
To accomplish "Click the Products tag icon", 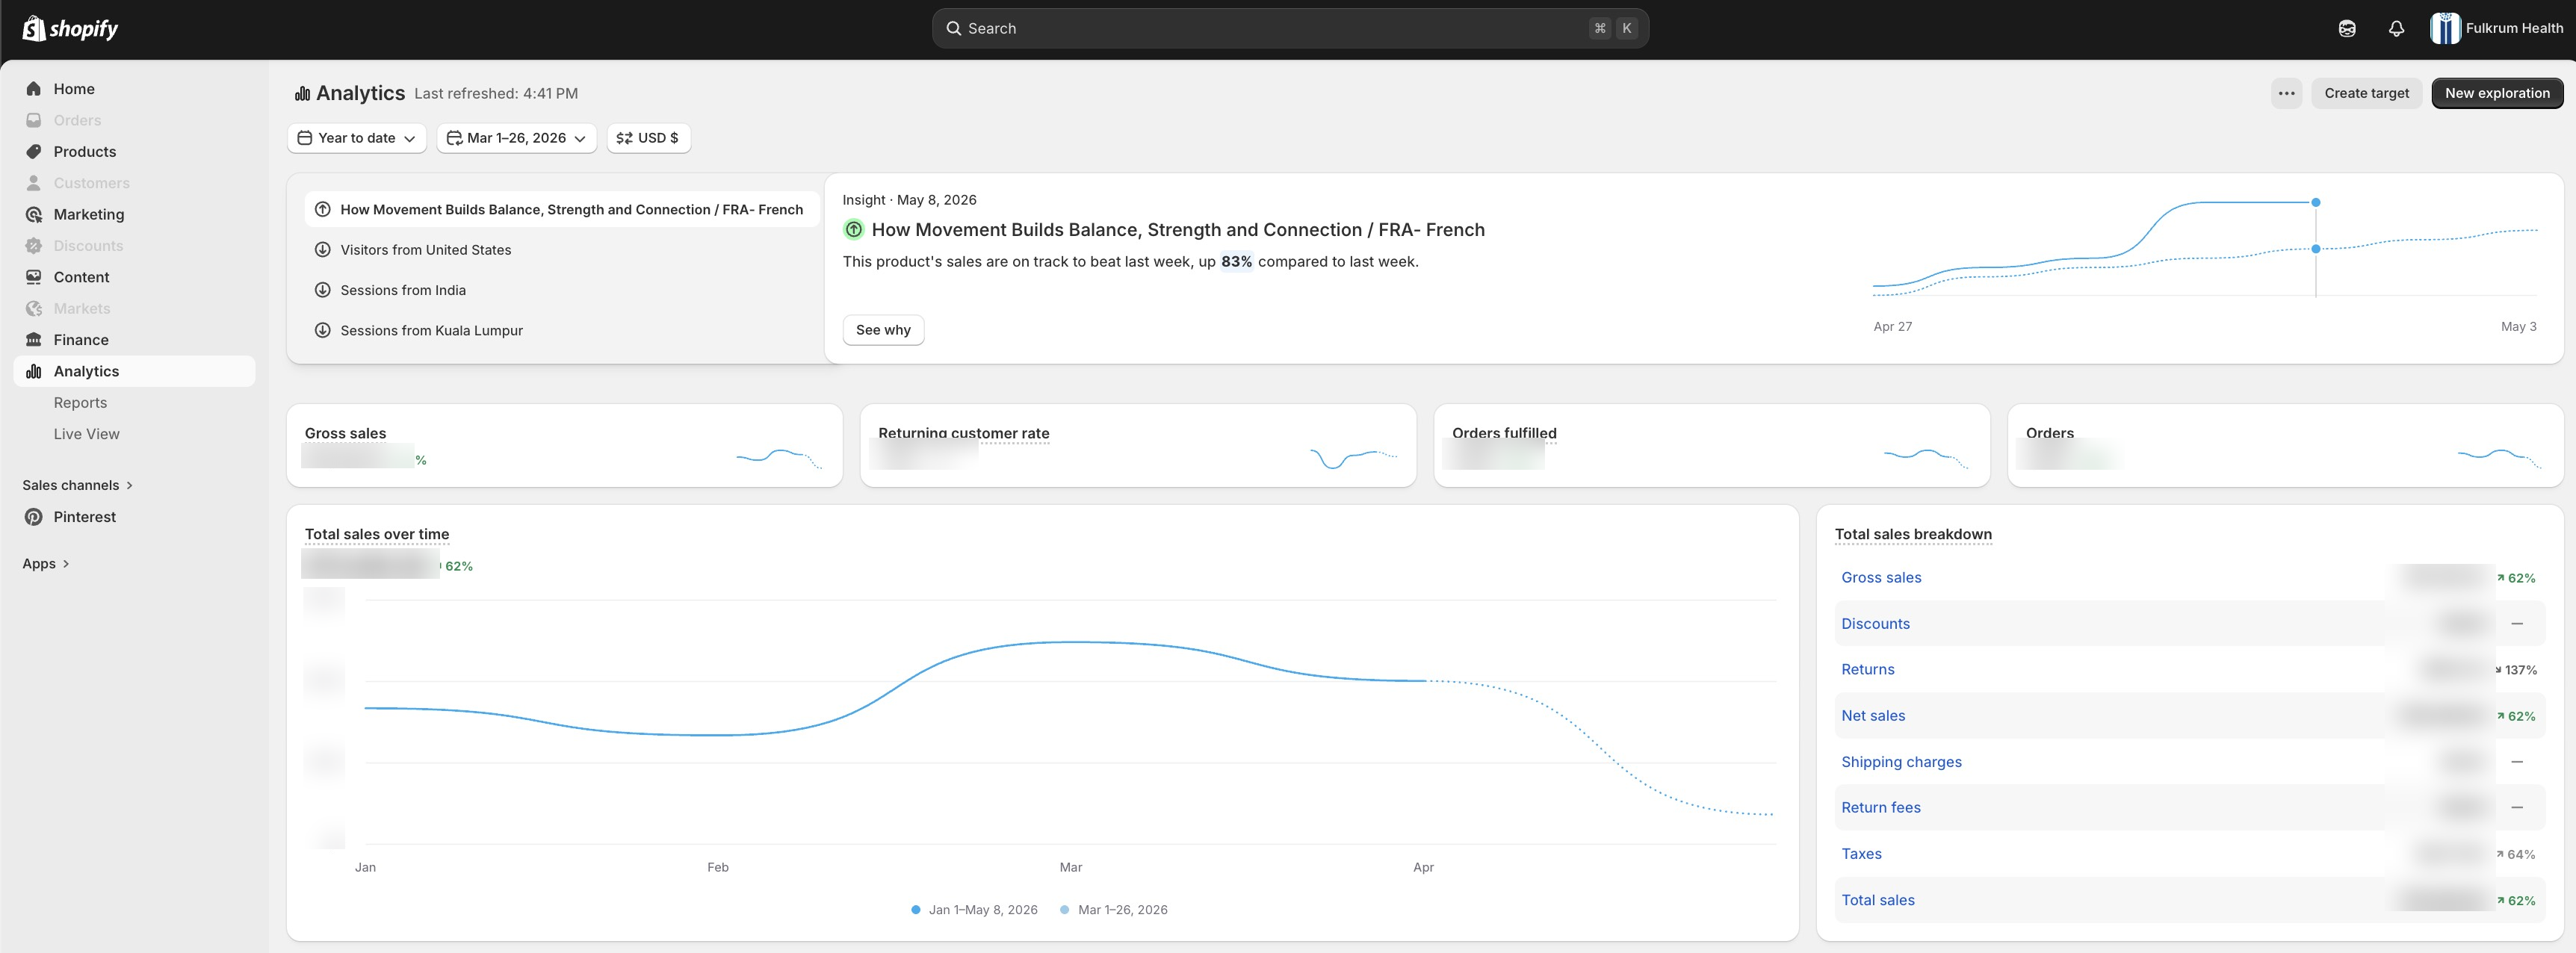I will pos(34,152).
